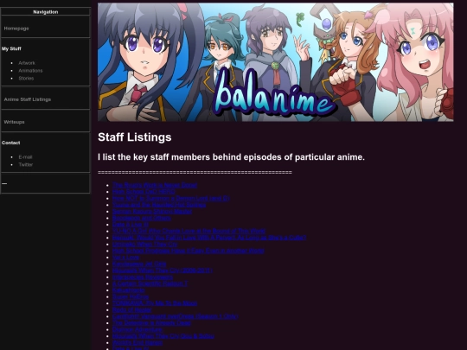Screen dimensions: 467x350
Task: Open How NOT to Summon a Demon Lord
Action: (x=171, y=198)
